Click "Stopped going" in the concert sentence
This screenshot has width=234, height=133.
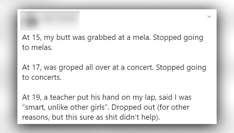pos(181,68)
